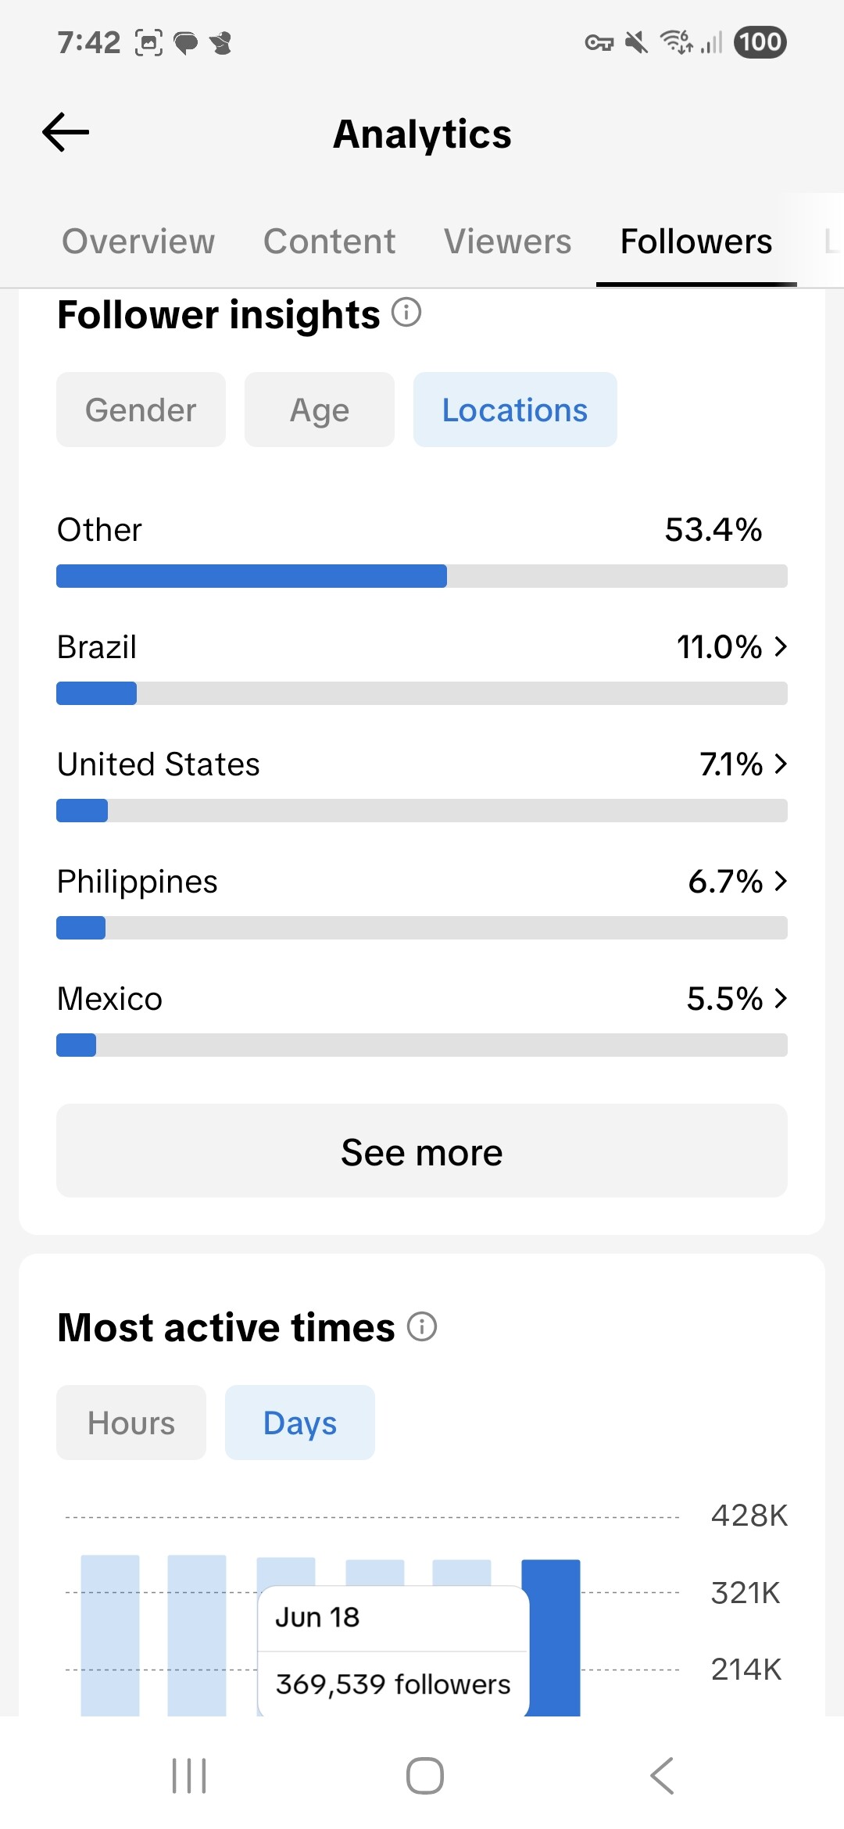This screenshot has height=1829, width=844.
Task: Select the Gender filter chip
Action: pyautogui.click(x=141, y=410)
